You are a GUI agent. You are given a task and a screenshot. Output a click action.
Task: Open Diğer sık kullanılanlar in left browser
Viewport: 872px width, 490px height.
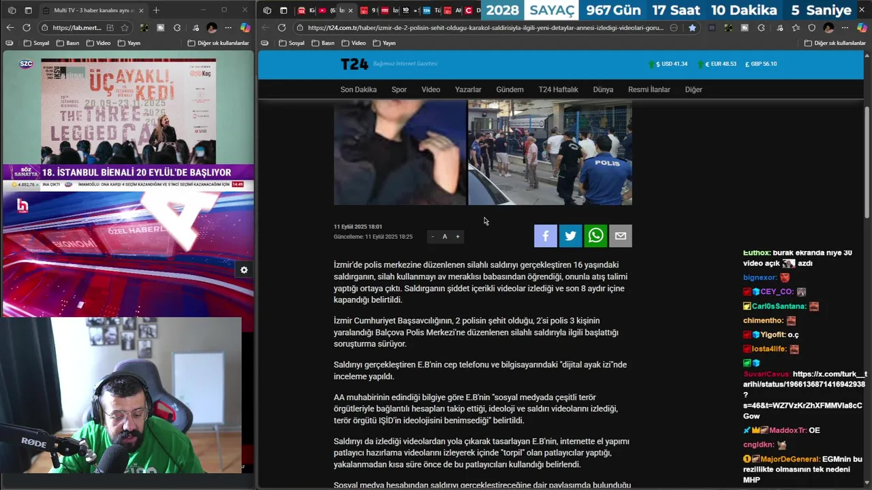218,43
